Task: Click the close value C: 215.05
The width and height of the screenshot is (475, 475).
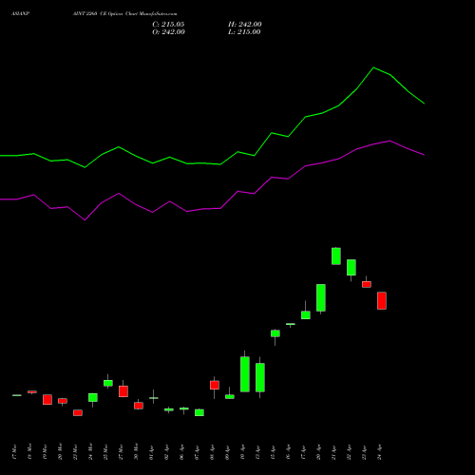Action: click(x=168, y=25)
